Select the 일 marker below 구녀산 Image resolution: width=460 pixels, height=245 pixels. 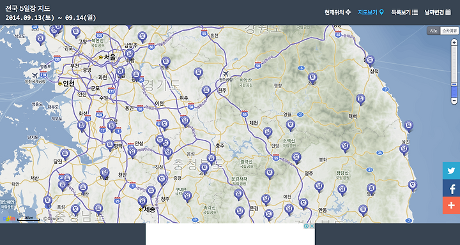(187, 197)
